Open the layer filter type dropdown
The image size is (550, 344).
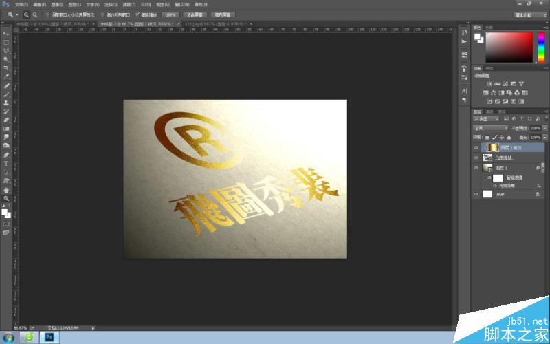tap(486, 119)
